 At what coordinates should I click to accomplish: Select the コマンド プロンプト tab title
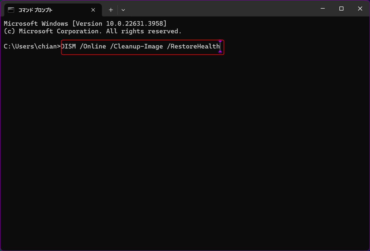35,10
